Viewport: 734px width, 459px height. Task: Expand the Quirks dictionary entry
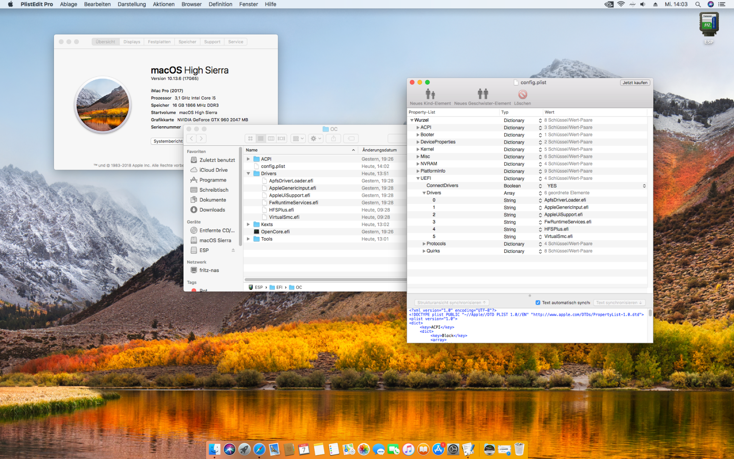click(x=424, y=251)
